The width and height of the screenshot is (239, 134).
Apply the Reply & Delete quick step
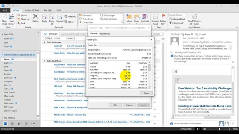pyautogui.click(x=109, y=19)
